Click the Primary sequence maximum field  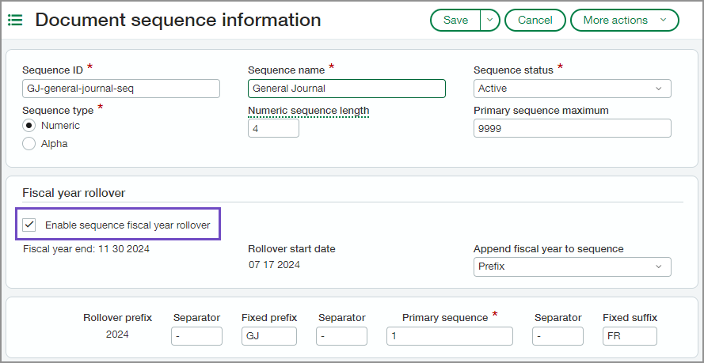572,128
